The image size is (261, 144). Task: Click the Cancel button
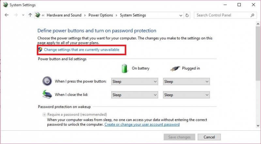(x=209, y=137)
